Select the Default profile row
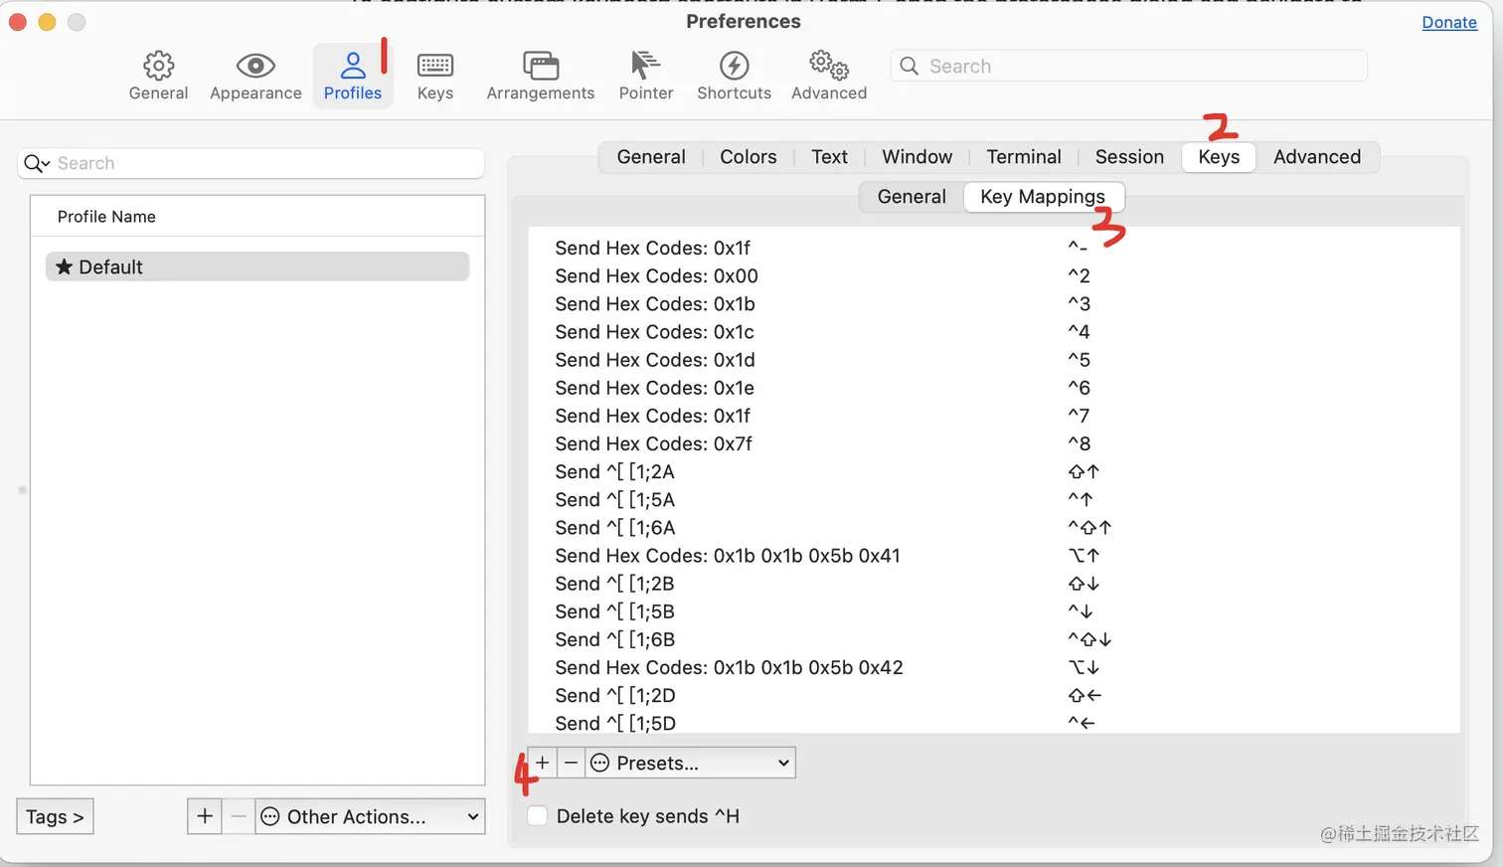Viewport: 1503px width, 867px height. [x=257, y=266]
